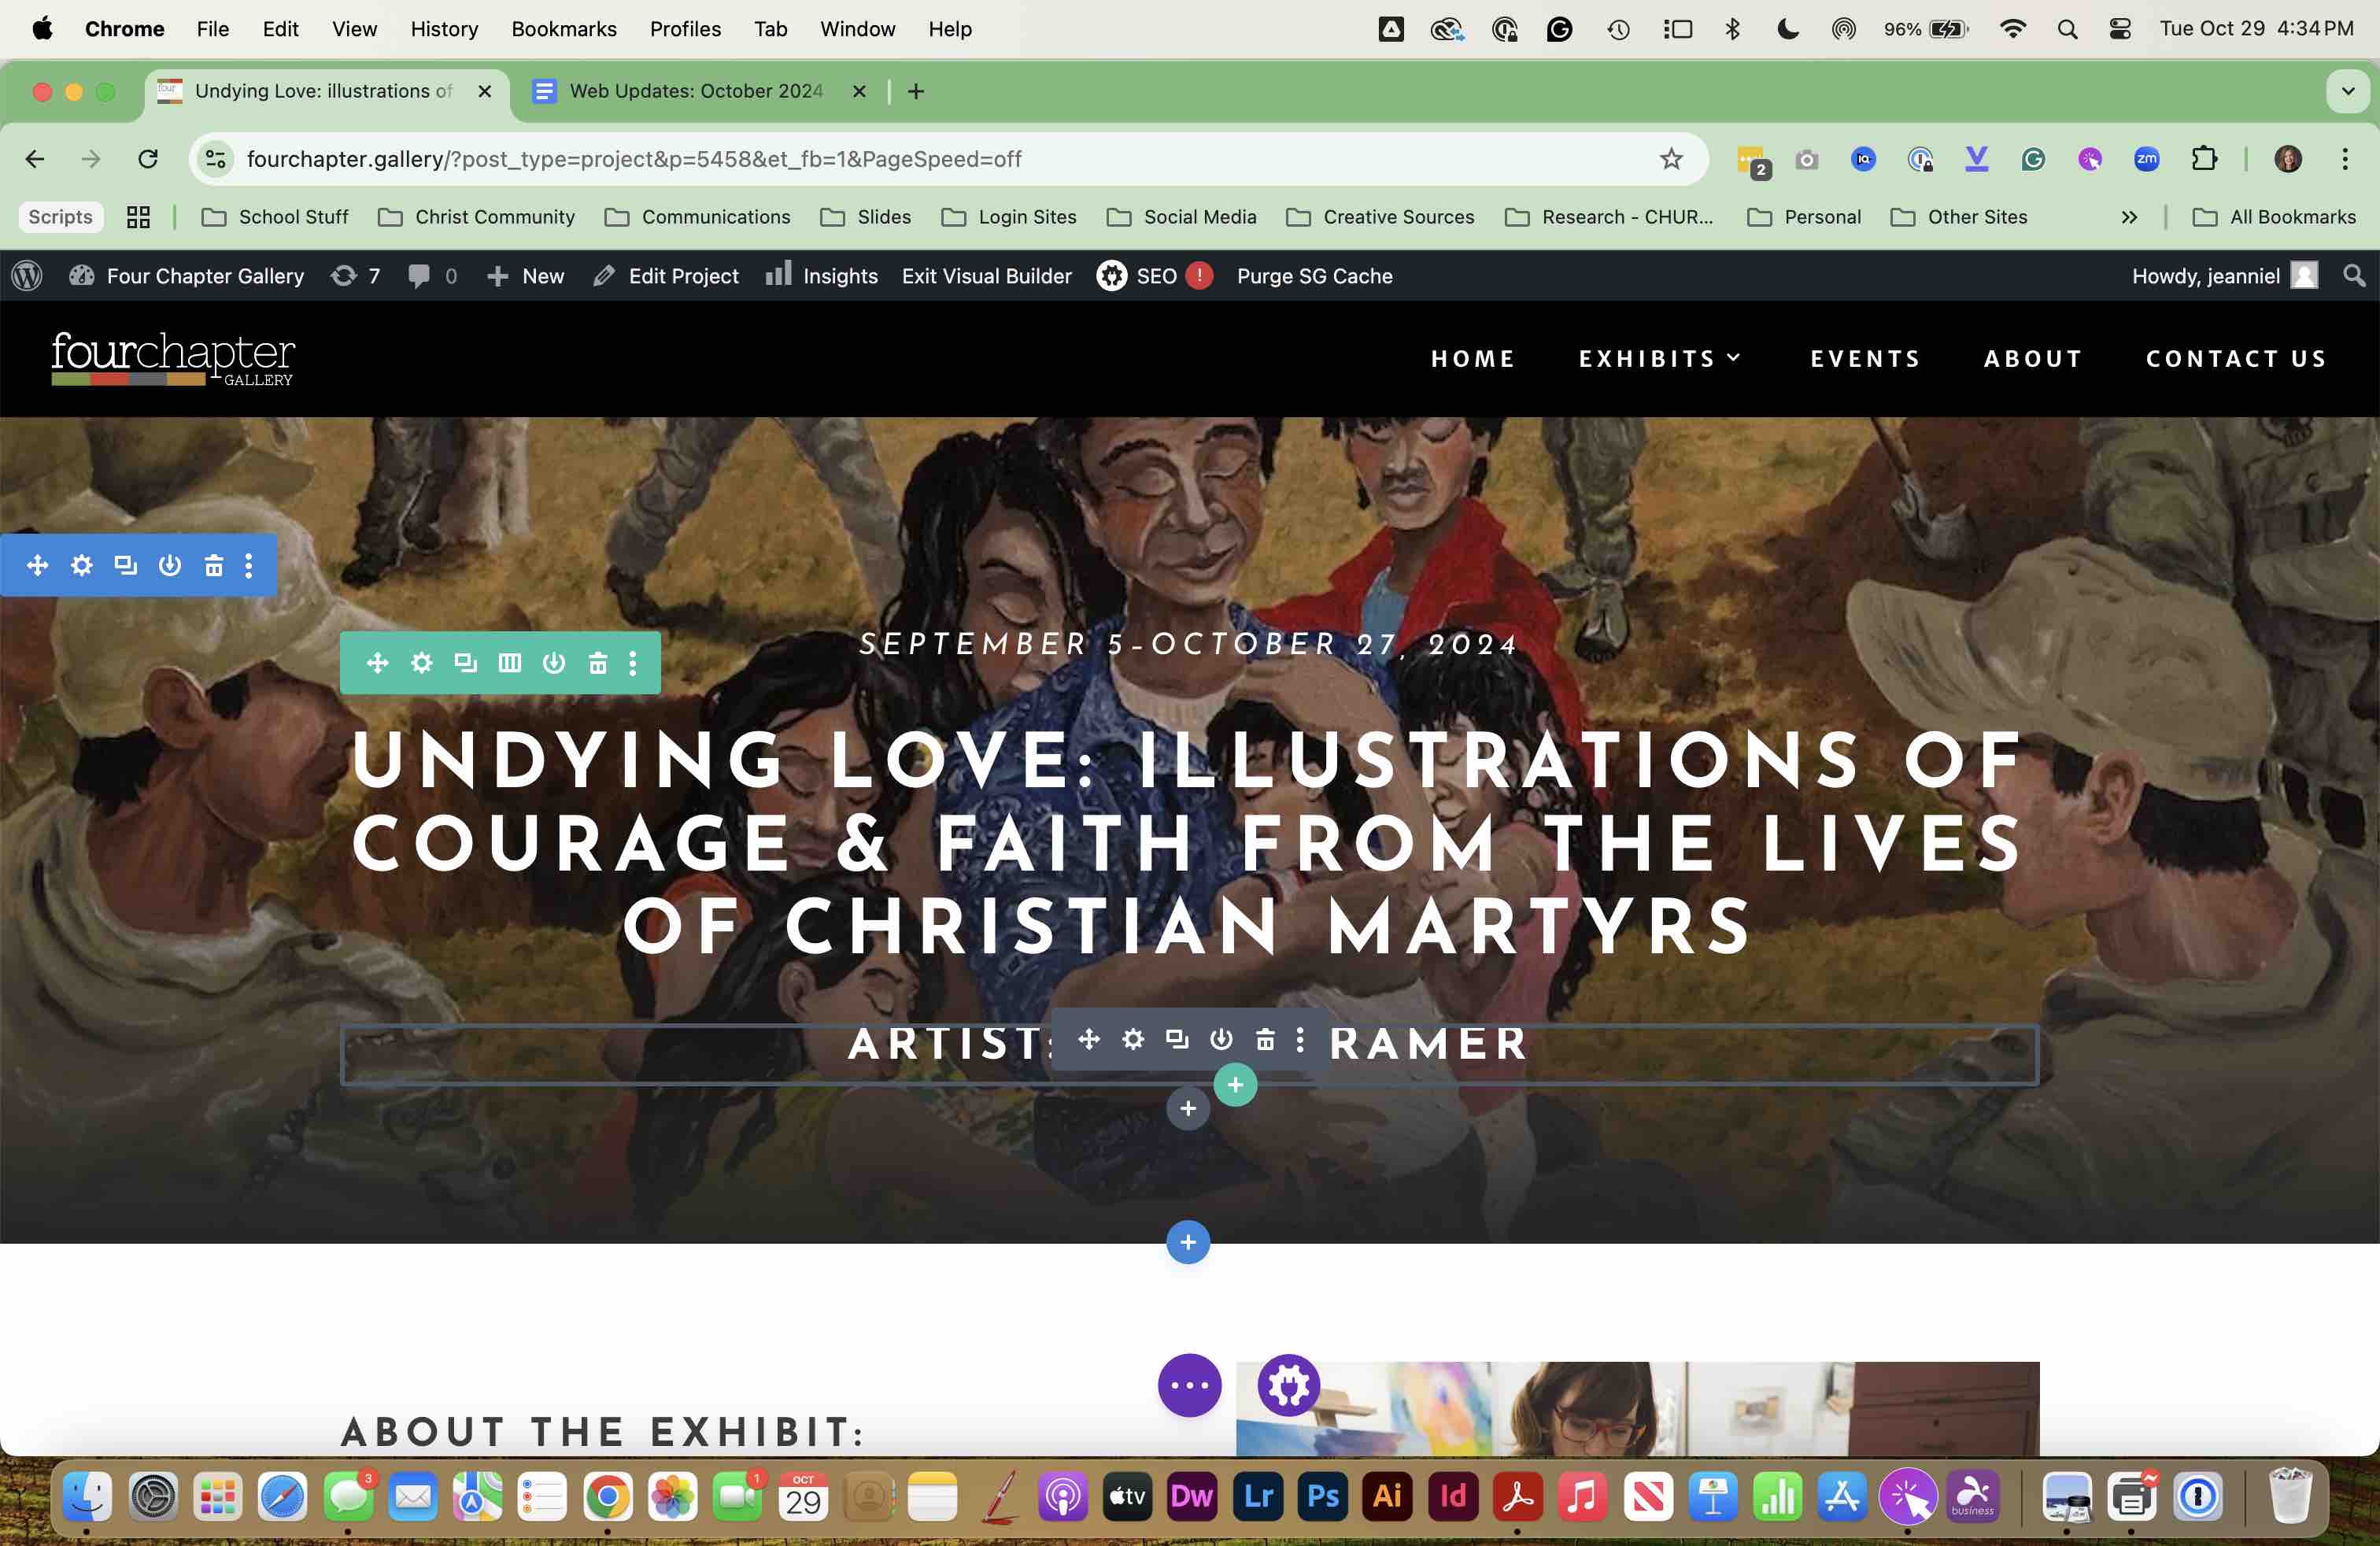Open macOS Control Center icon
This screenshot has height=1546, width=2380.
tap(2119, 29)
